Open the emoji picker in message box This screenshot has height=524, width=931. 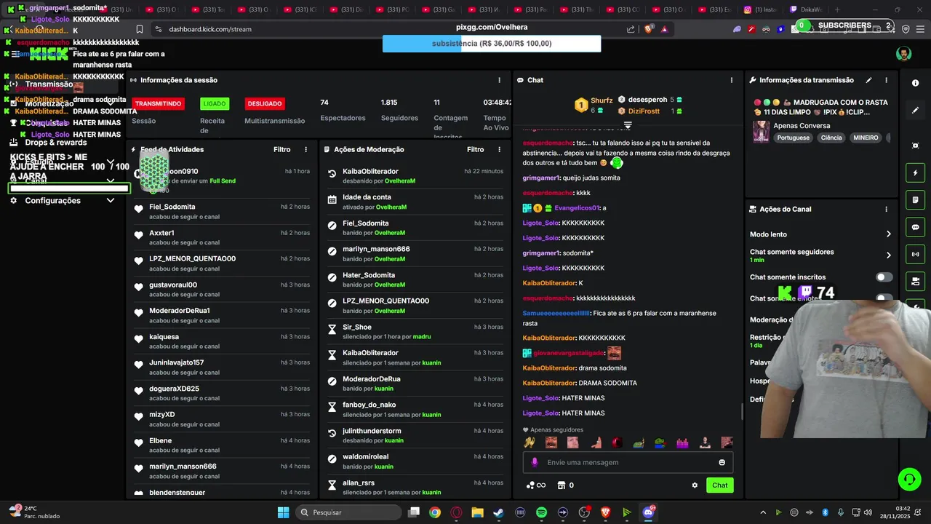pos(722,462)
